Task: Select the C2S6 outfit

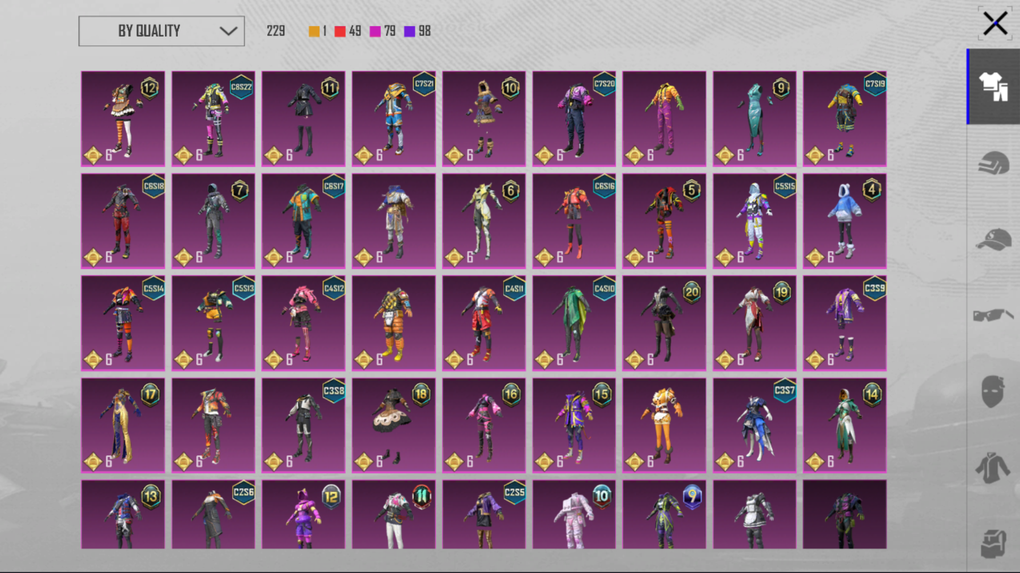Action: point(213,515)
